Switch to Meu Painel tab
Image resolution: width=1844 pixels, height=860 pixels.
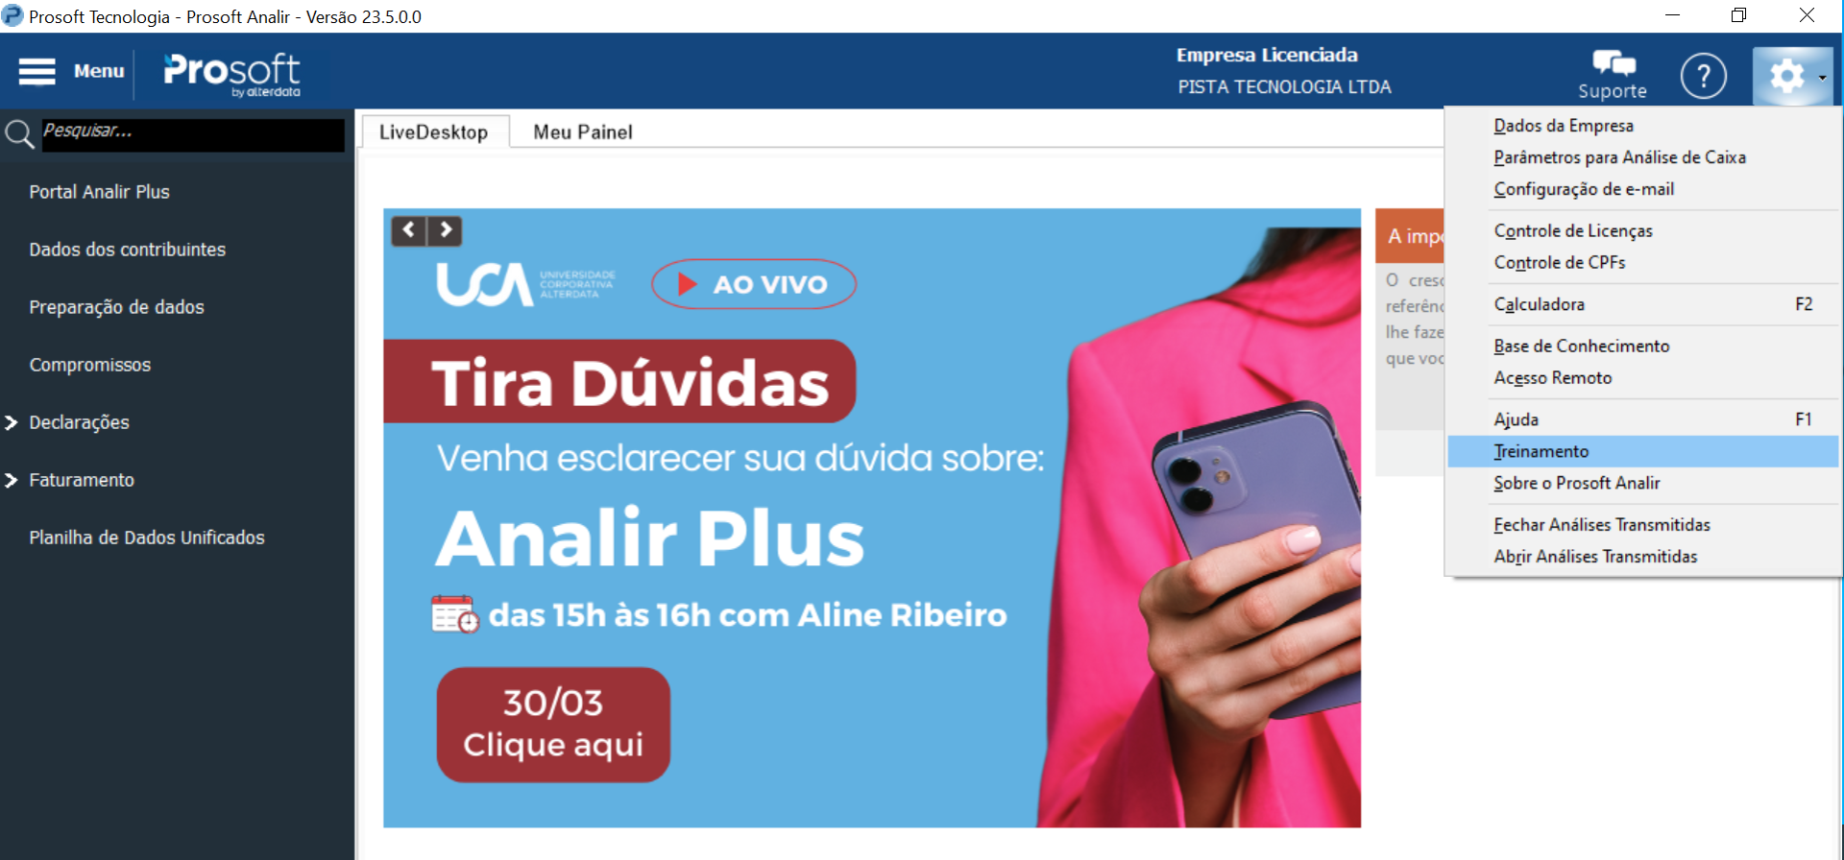(583, 132)
